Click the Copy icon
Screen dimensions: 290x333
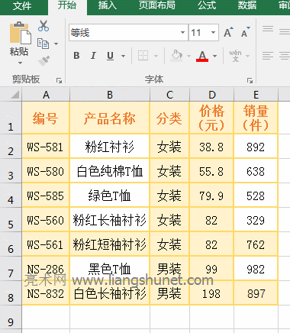tap(43, 44)
